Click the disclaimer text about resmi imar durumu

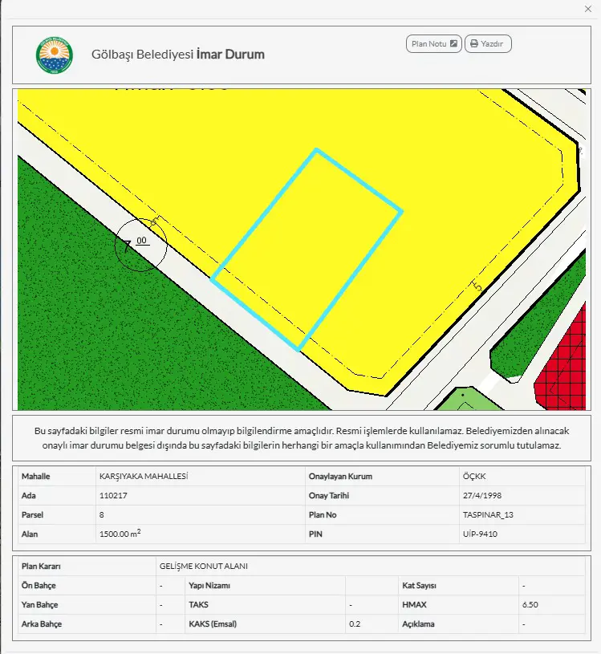click(302, 438)
